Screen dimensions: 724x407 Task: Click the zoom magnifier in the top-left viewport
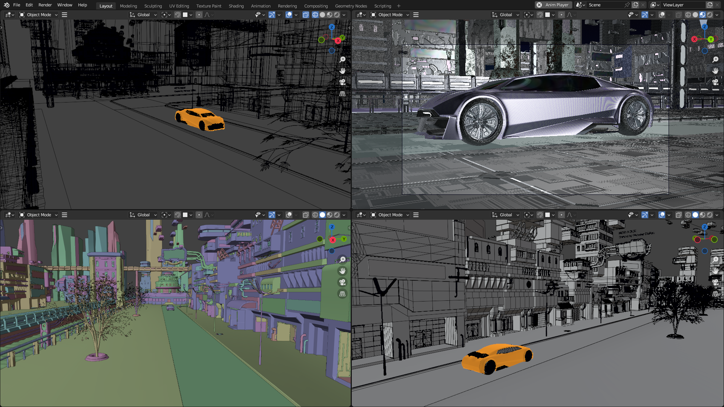[342, 60]
